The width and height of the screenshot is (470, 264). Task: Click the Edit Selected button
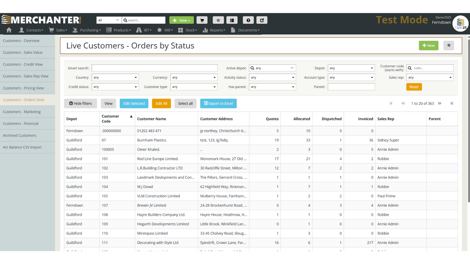134,103
